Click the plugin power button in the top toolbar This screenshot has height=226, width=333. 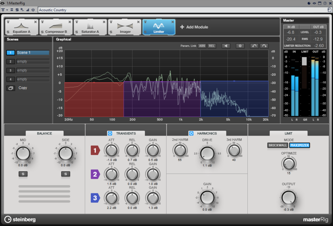coord(33,10)
